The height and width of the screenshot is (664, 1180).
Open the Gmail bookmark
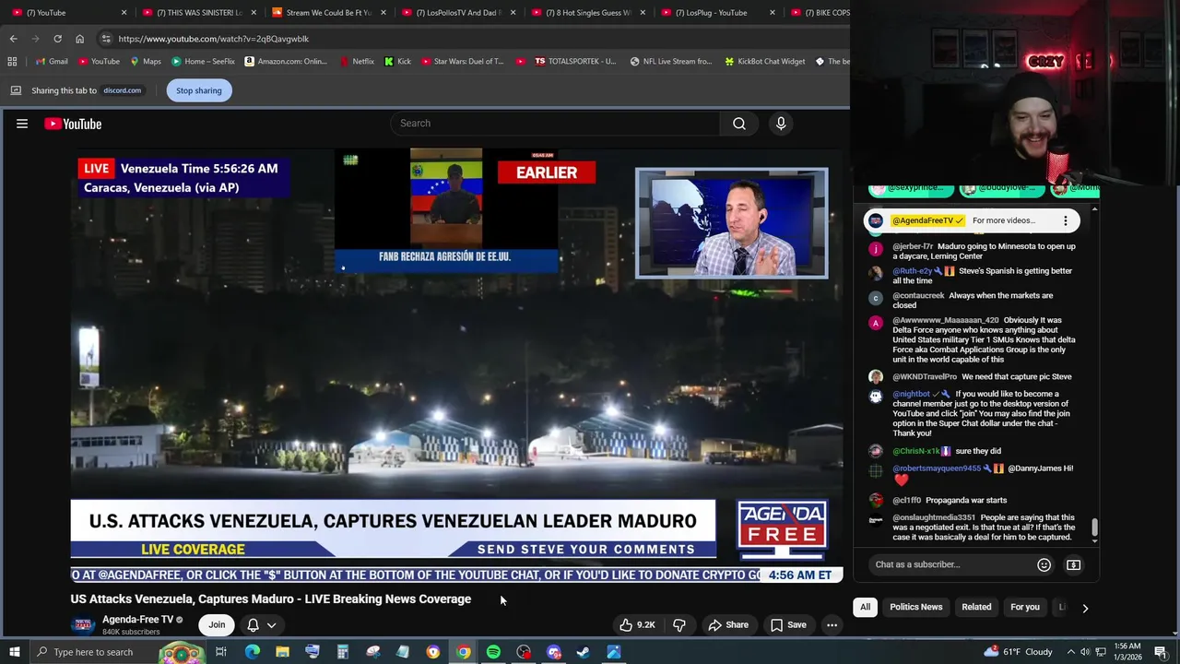pos(51,62)
